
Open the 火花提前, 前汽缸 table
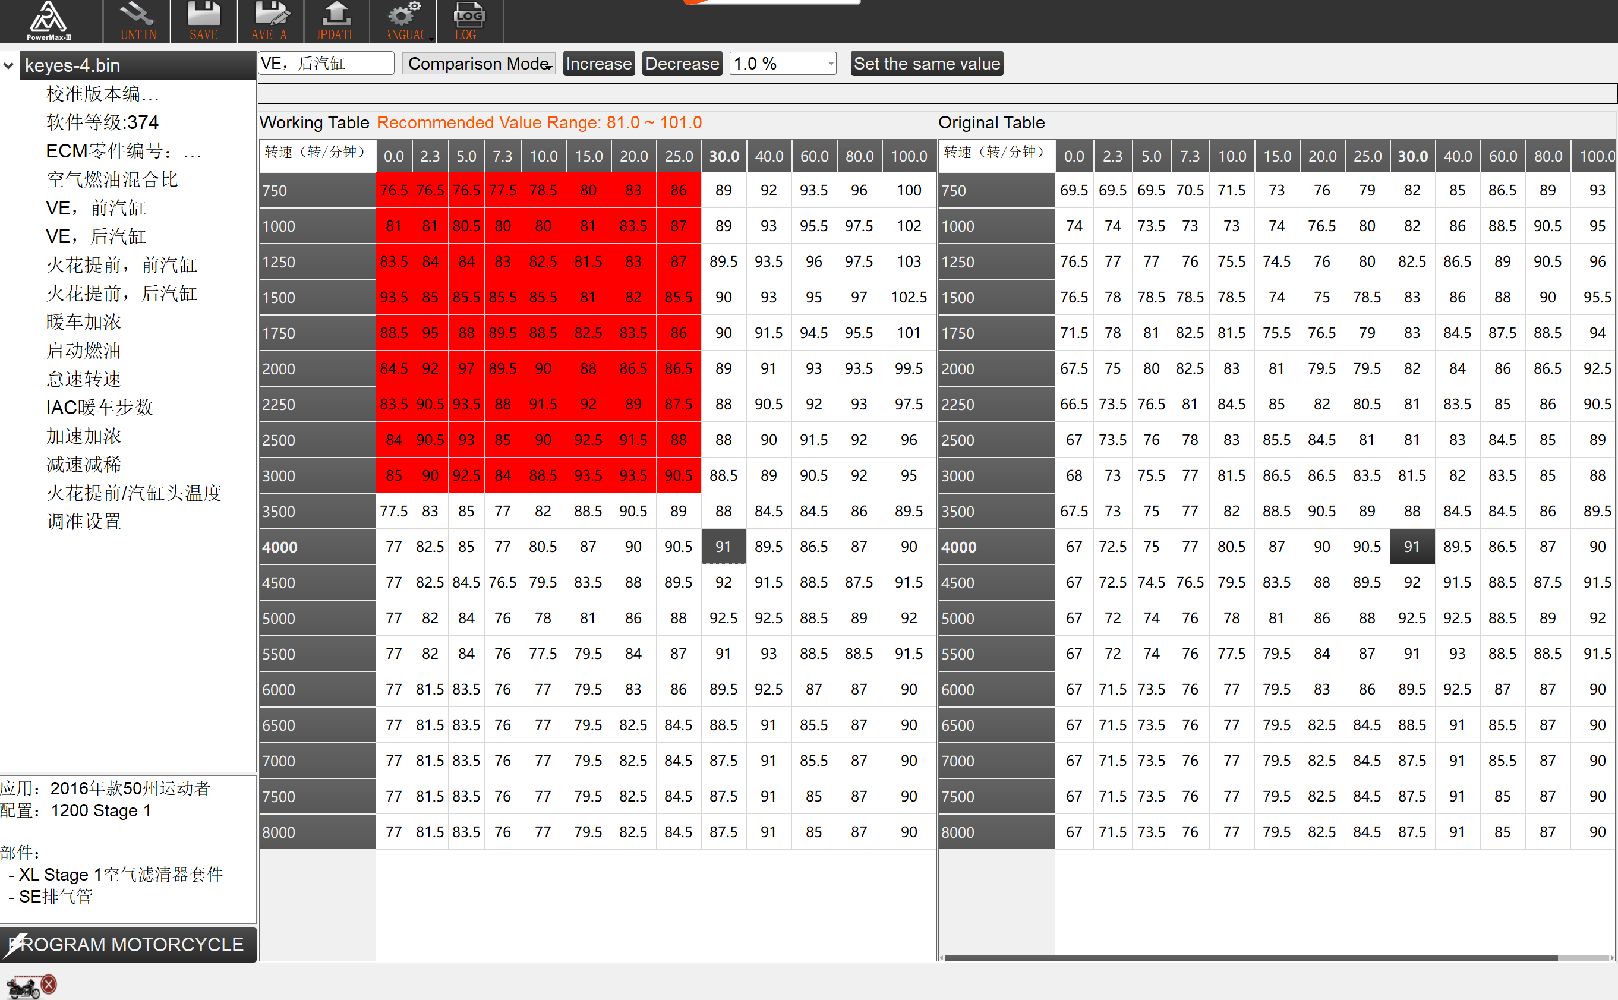pos(122,265)
